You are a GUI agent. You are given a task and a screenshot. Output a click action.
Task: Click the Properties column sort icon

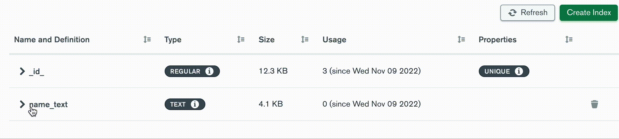click(x=569, y=39)
